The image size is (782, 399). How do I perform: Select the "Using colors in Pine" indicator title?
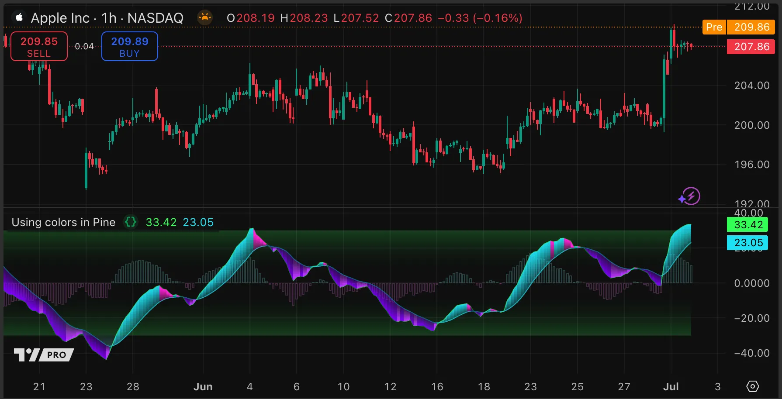click(x=63, y=222)
